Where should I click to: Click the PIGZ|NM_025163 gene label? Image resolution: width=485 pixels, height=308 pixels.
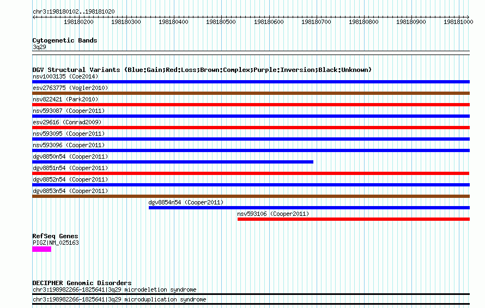pos(56,243)
